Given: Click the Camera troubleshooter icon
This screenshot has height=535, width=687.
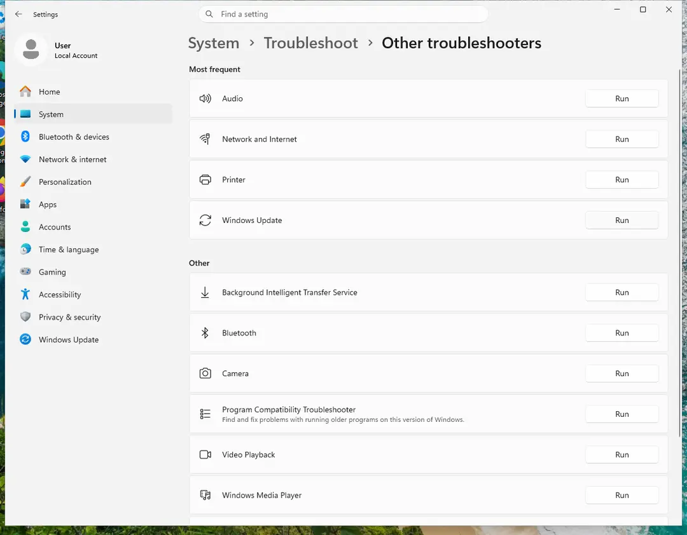Looking at the screenshot, I should (205, 374).
